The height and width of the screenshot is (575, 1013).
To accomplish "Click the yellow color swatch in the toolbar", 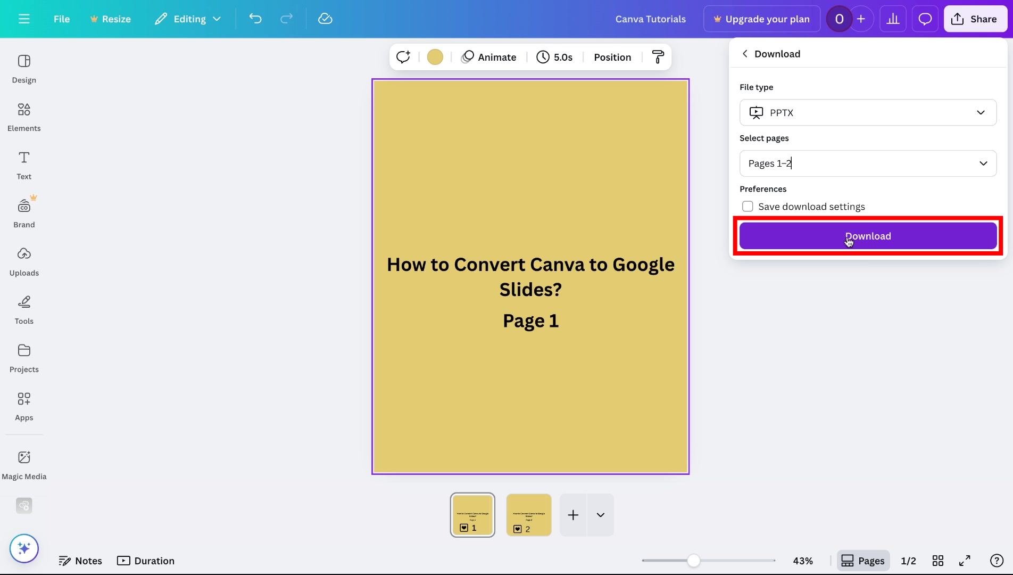I will coord(435,57).
